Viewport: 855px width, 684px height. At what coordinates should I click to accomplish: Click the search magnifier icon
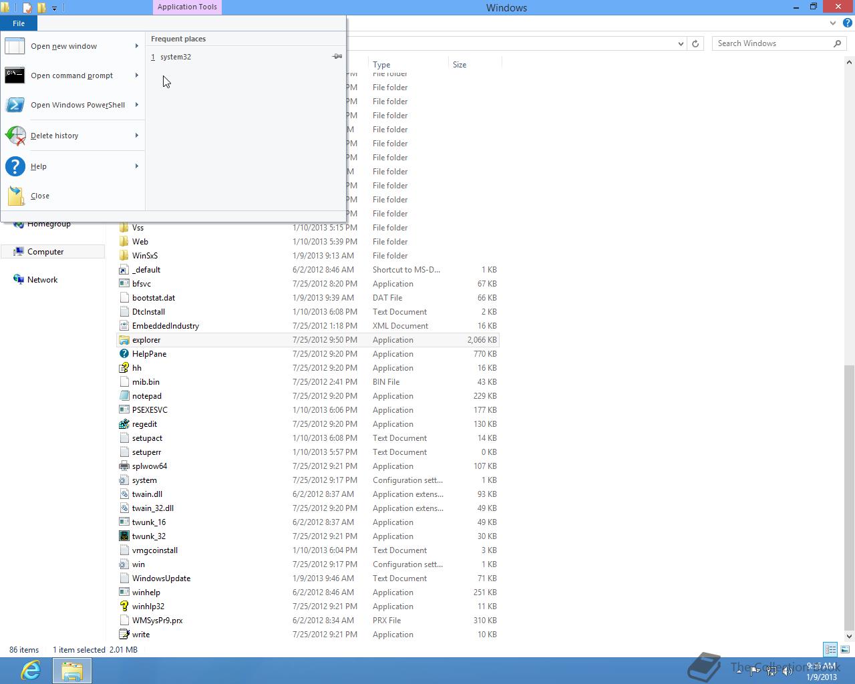coord(837,43)
